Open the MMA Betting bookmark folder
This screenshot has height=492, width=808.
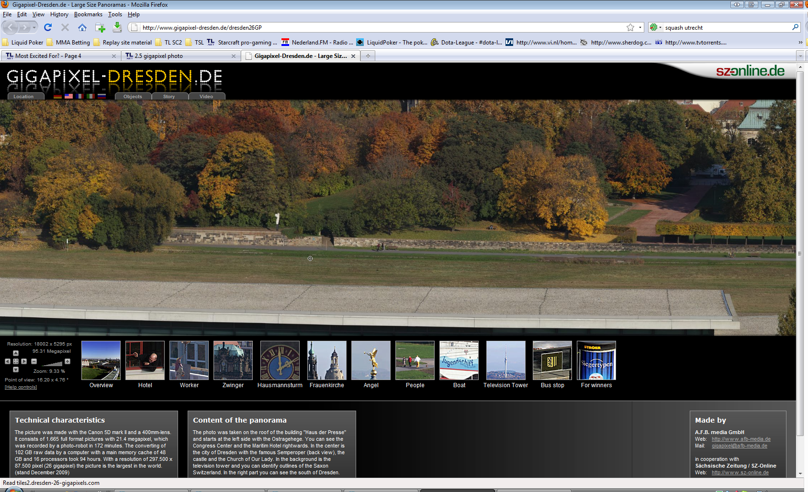pyautogui.click(x=68, y=42)
